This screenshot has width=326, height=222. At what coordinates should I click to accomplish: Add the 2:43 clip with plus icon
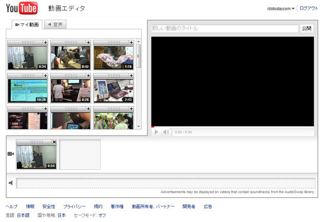coord(131,76)
